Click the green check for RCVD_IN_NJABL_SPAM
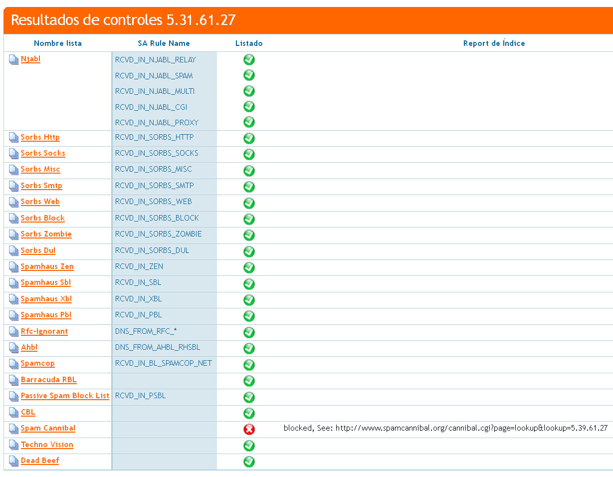The image size is (613, 477). 249,75
